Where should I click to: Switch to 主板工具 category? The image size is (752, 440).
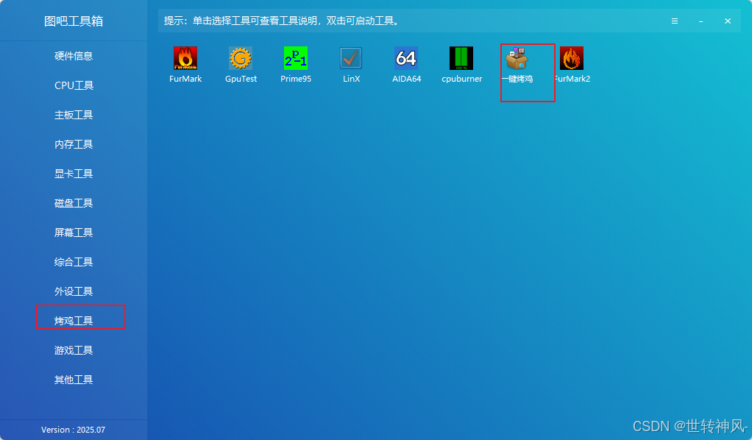[74, 115]
